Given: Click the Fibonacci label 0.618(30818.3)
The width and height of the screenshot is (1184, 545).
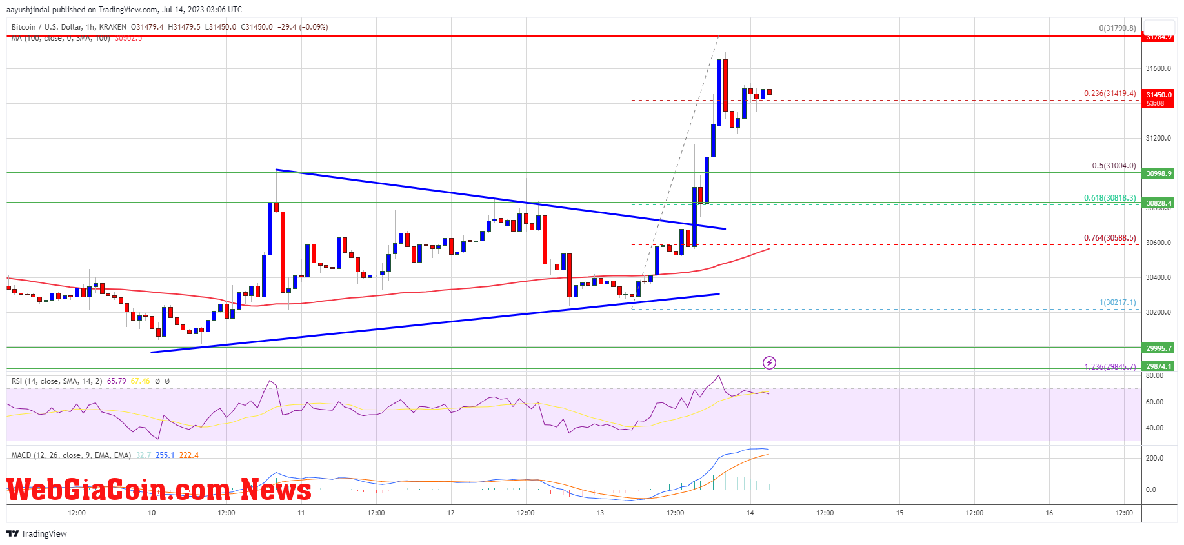Looking at the screenshot, I should (1110, 198).
